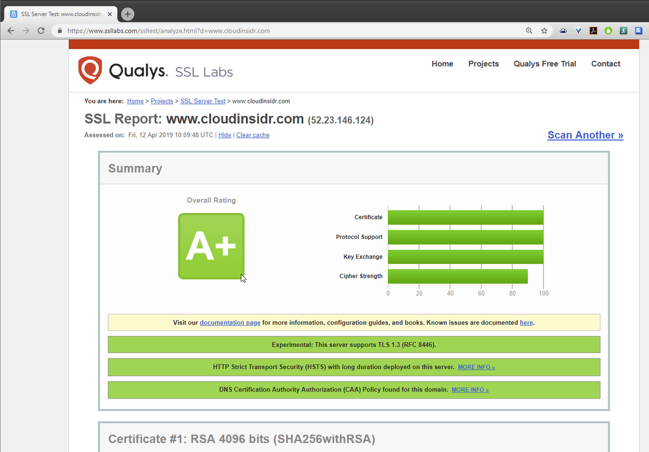Click the tab favicon lock icon
Image resolution: width=649 pixels, height=452 pixels.
click(14, 14)
